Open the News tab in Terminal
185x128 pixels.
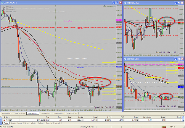point(26,123)
